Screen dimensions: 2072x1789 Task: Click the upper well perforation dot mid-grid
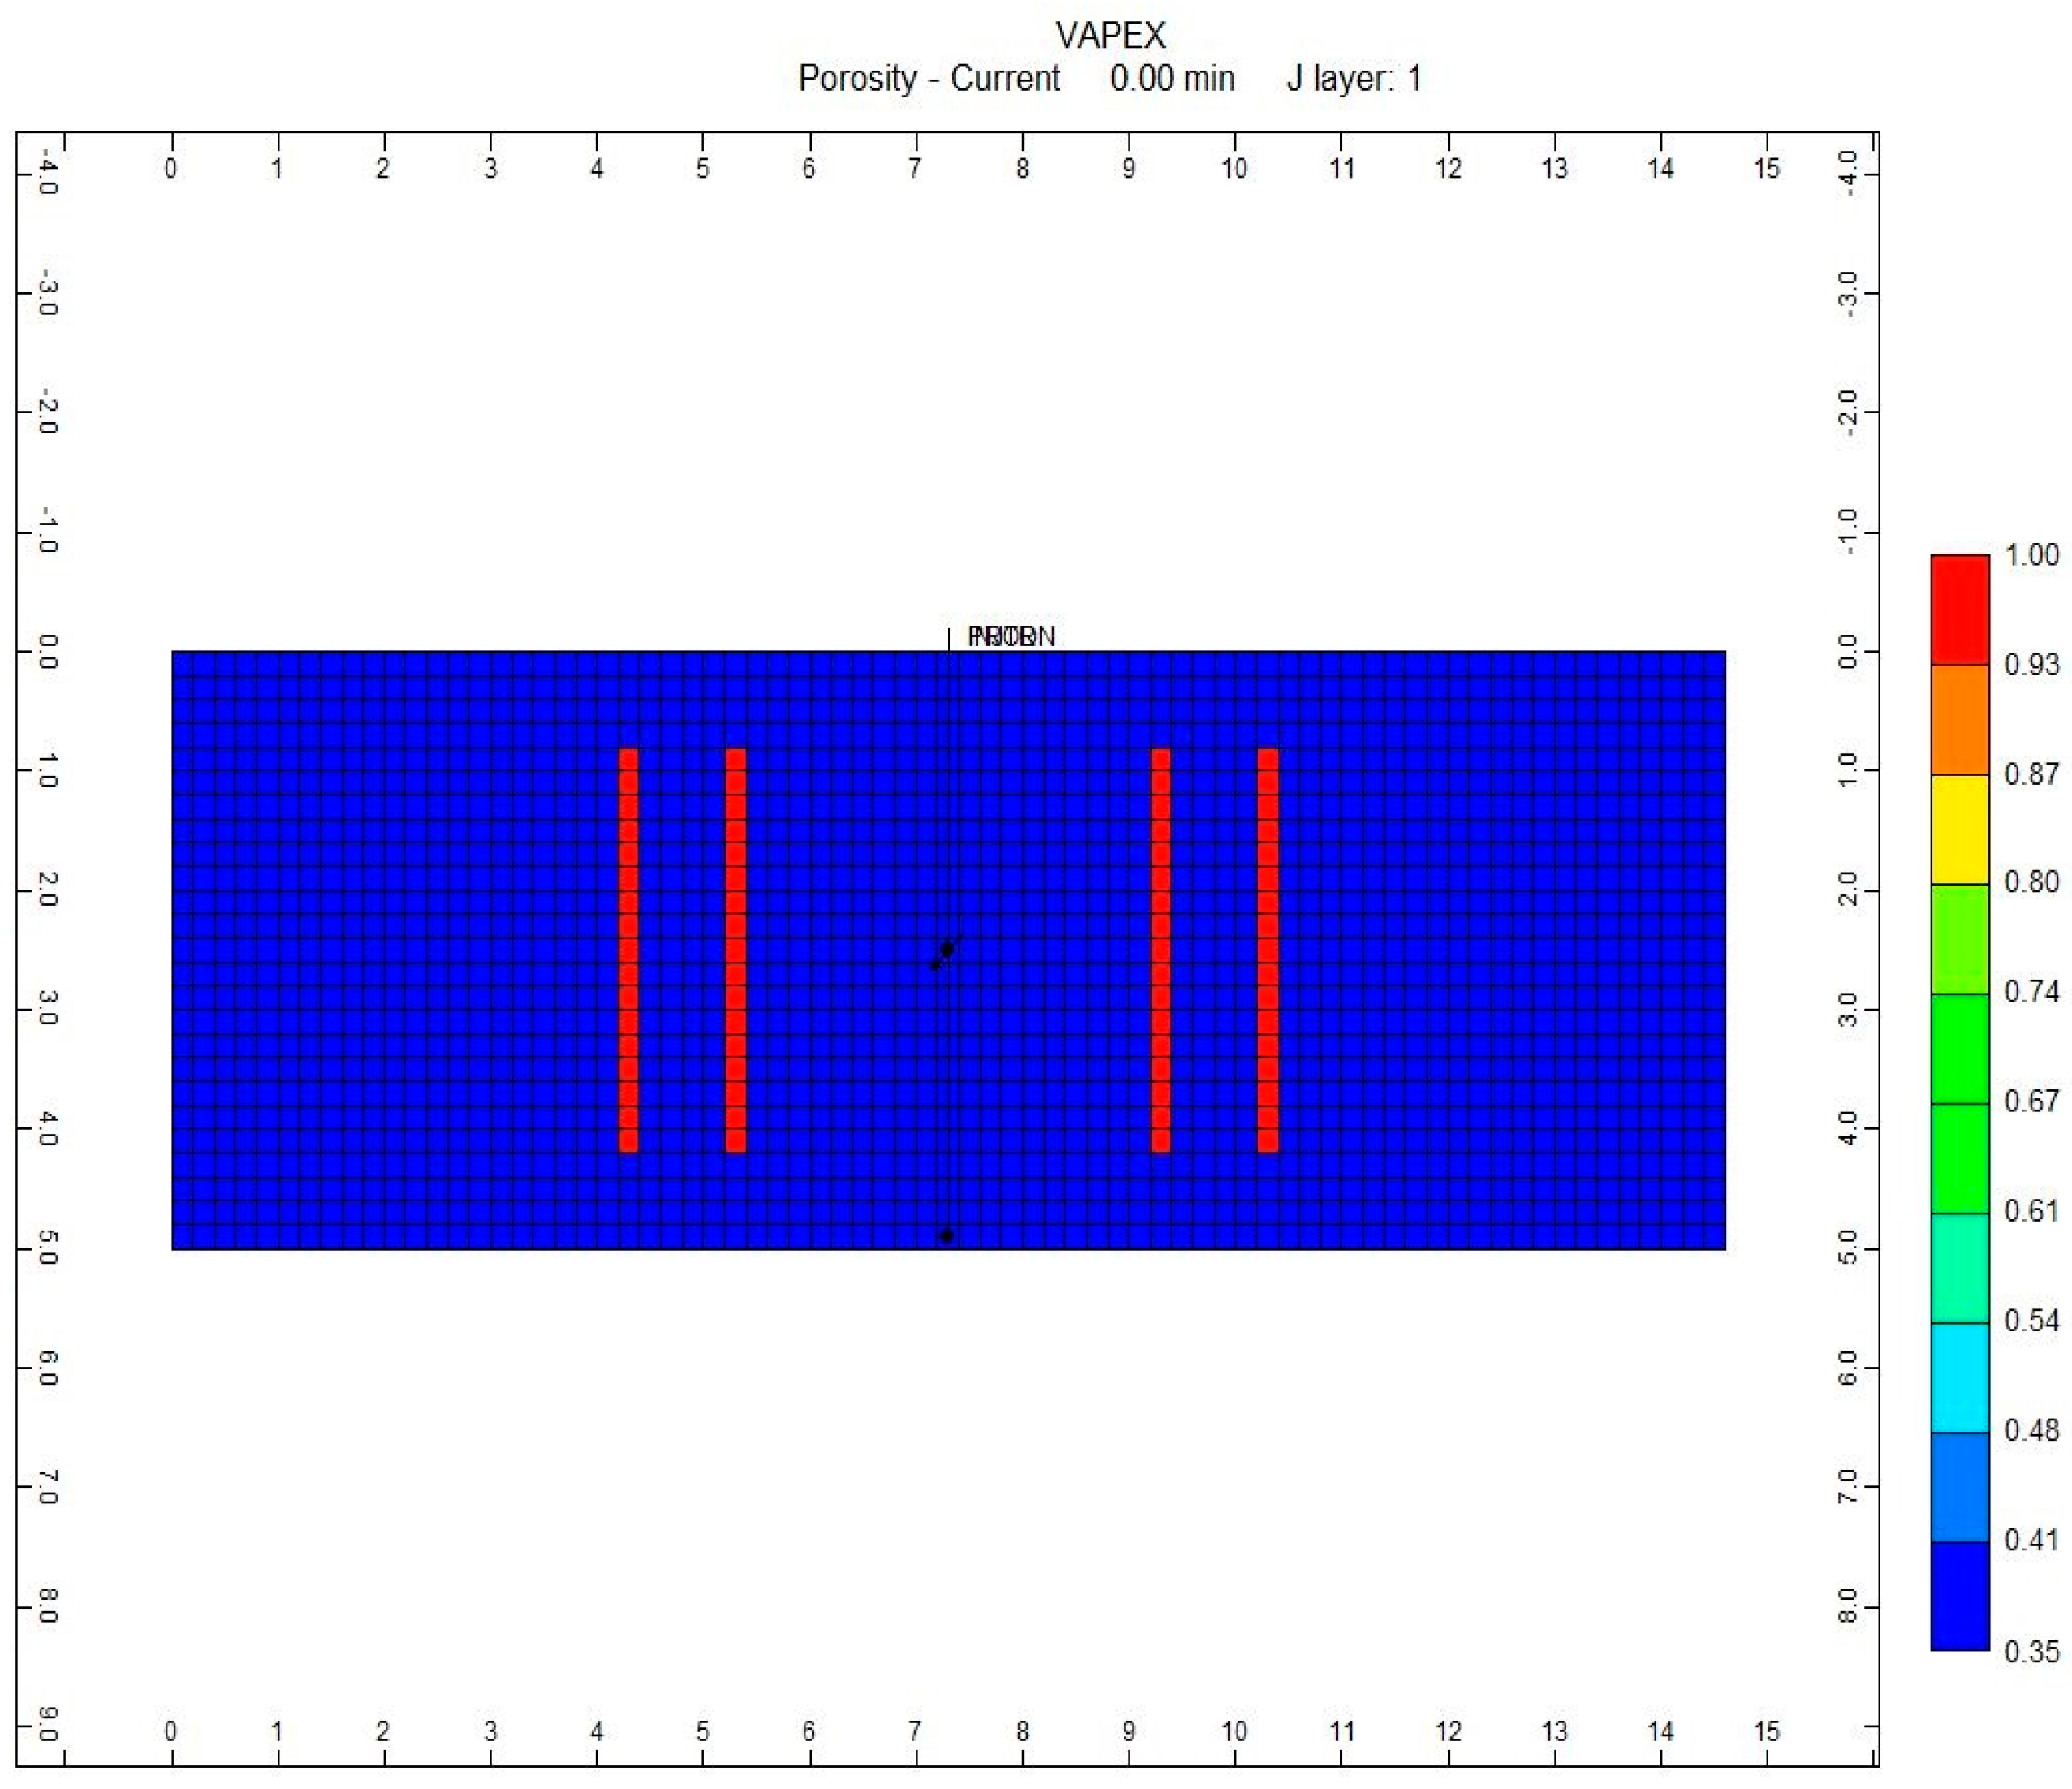[x=947, y=948]
